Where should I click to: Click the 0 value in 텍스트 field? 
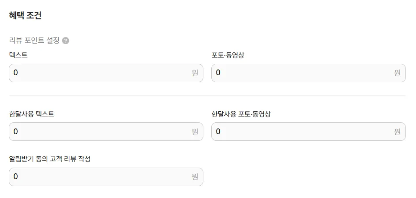tap(15, 73)
